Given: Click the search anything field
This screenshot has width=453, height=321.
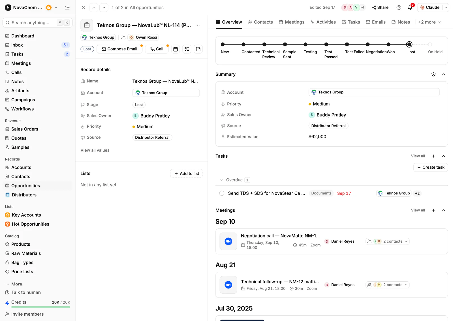Looking at the screenshot, I should 37,23.
